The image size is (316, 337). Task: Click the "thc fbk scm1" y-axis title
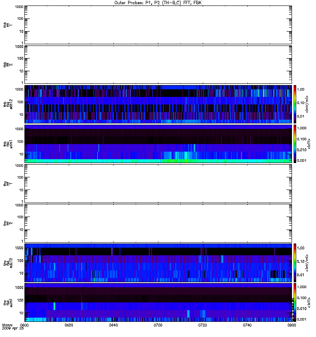click(x=8, y=302)
